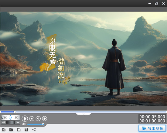Stop the video preview

tap(32, 118)
